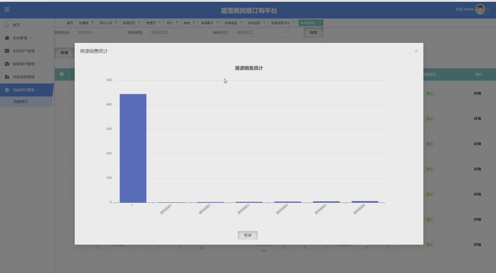Open the 审核状态 dropdown

[x=262, y=32]
